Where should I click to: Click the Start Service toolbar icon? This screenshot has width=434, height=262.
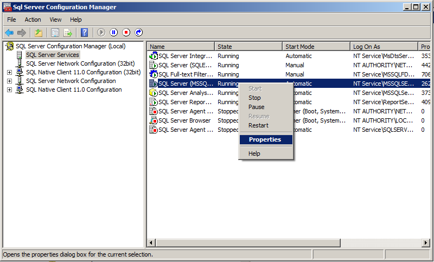point(101,33)
